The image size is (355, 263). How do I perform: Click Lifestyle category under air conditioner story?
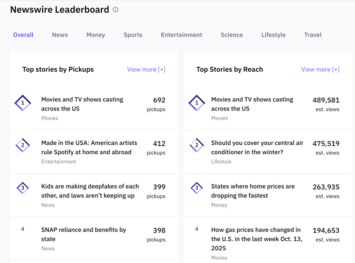[221, 162]
